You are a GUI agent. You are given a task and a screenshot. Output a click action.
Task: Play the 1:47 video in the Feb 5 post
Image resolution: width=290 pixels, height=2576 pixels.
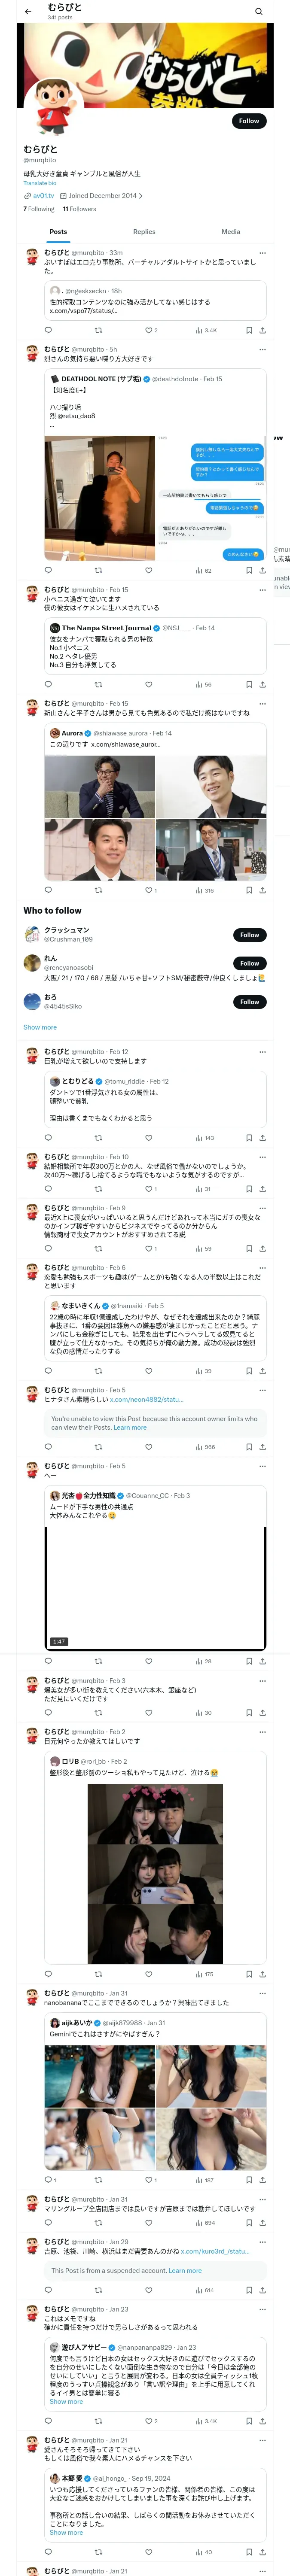(155, 1586)
